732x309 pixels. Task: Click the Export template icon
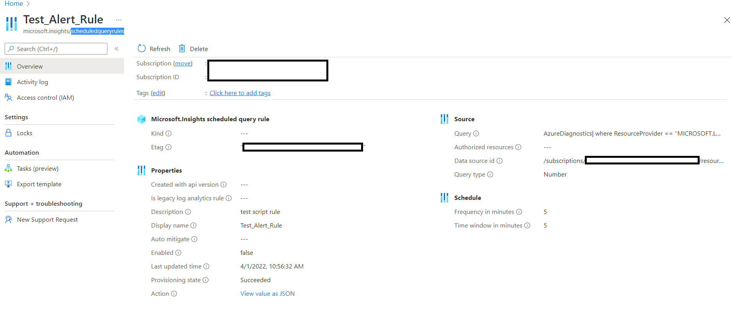tap(8, 184)
